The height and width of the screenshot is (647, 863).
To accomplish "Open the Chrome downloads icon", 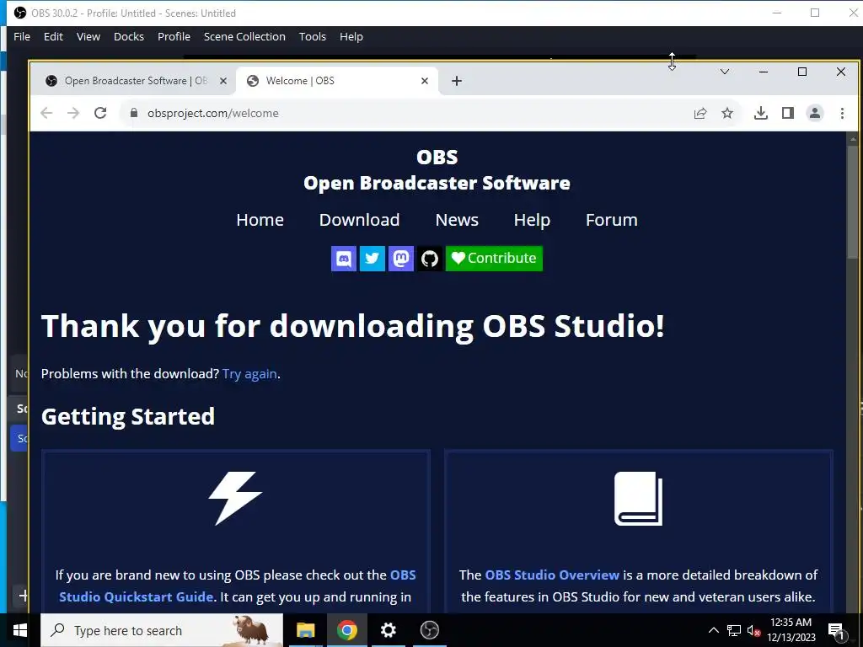I will [761, 114].
